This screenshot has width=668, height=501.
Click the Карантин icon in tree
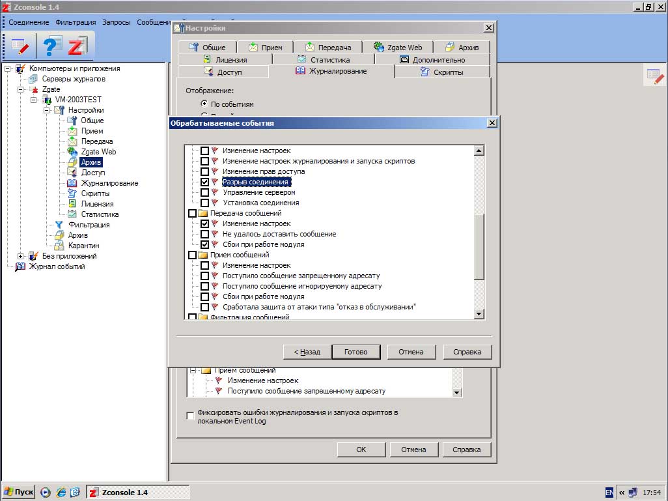(x=59, y=246)
